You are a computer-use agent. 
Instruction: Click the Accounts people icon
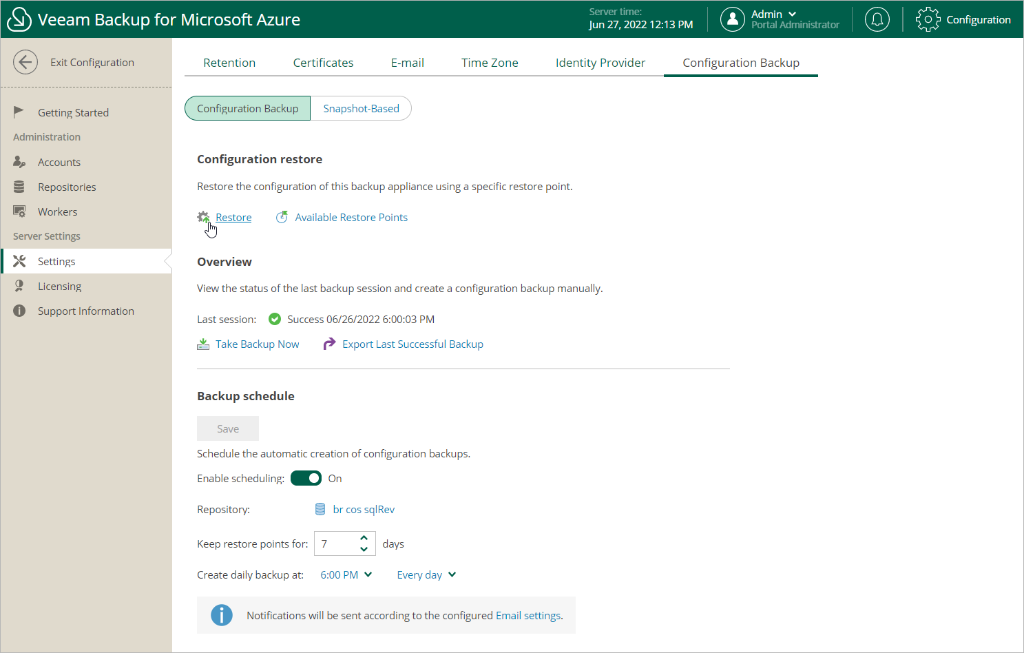(19, 162)
